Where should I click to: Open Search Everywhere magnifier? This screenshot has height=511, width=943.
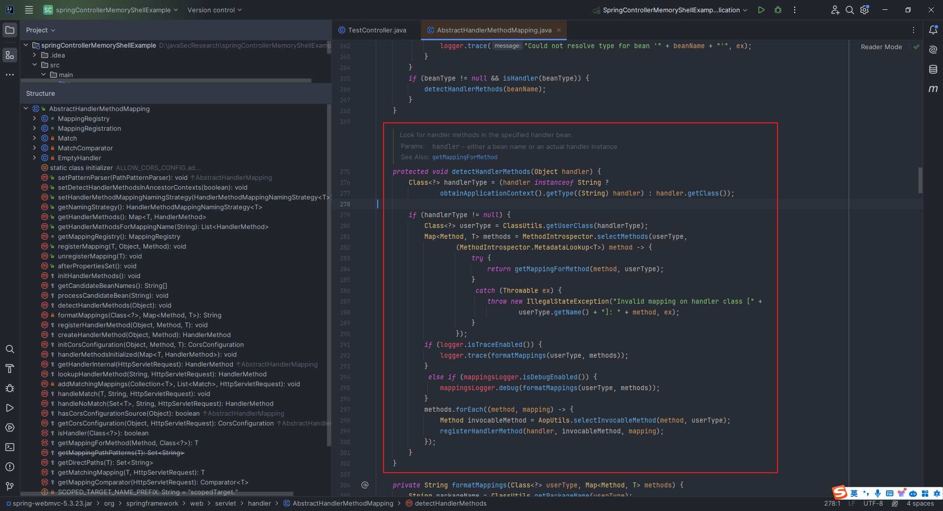point(850,10)
